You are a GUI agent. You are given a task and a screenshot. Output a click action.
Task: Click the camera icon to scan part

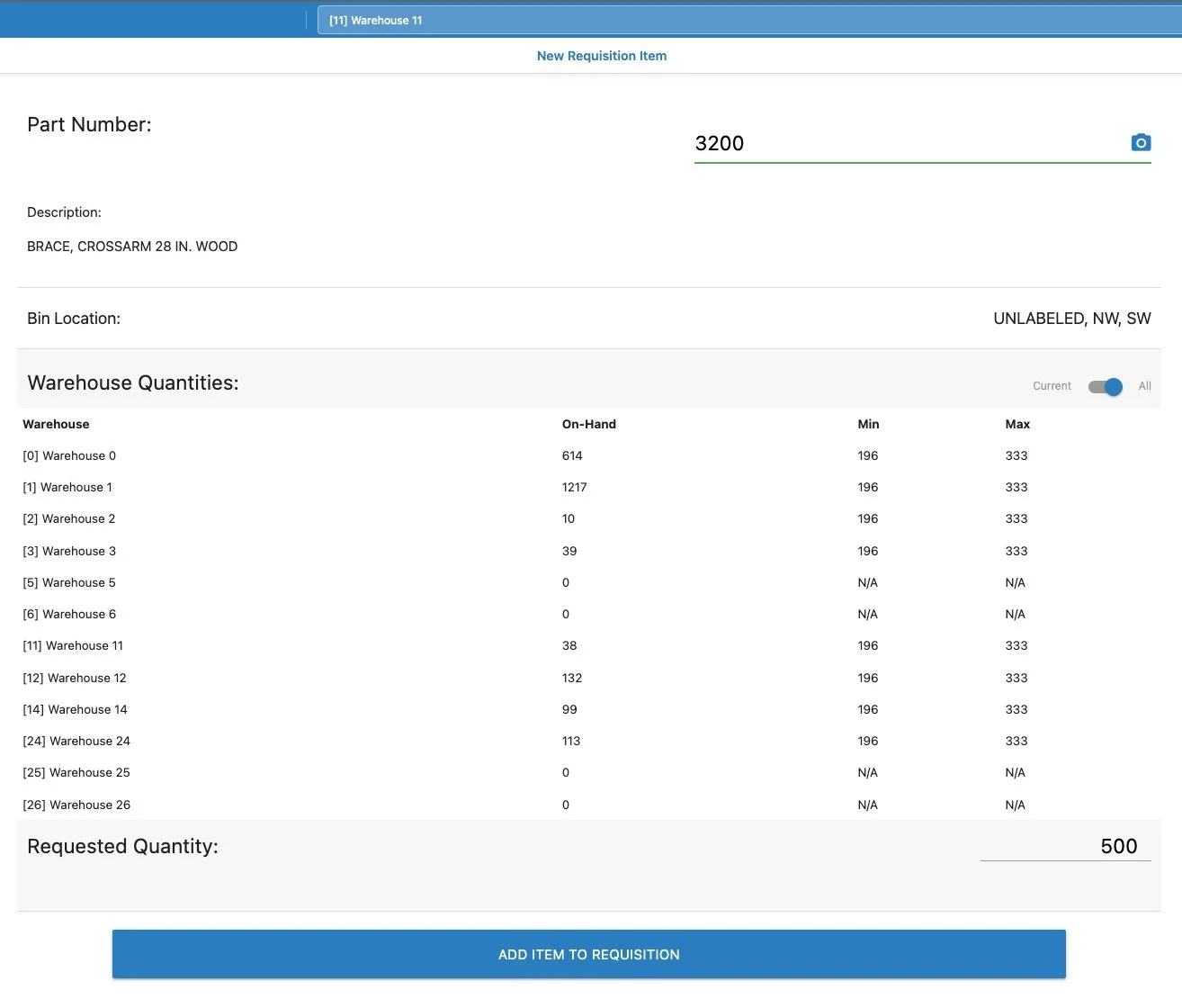(x=1141, y=142)
